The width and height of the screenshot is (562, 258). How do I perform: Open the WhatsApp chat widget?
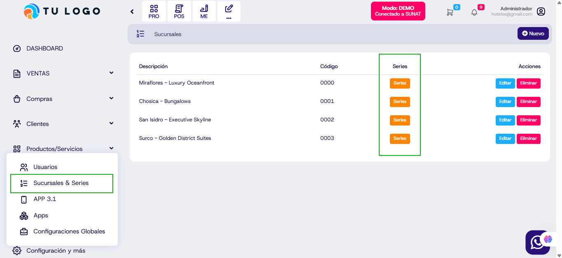pos(537,242)
